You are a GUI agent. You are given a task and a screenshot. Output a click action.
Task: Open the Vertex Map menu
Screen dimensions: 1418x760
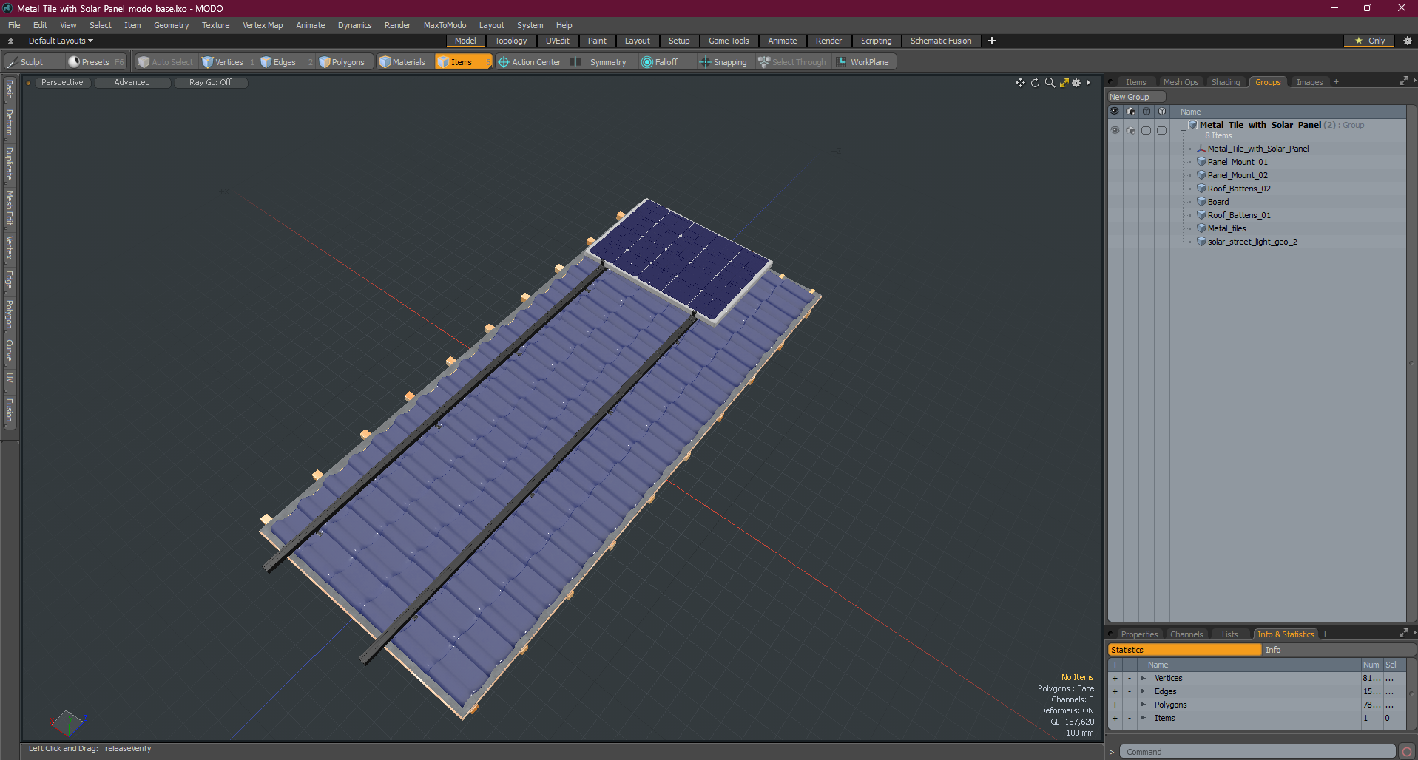[263, 25]
